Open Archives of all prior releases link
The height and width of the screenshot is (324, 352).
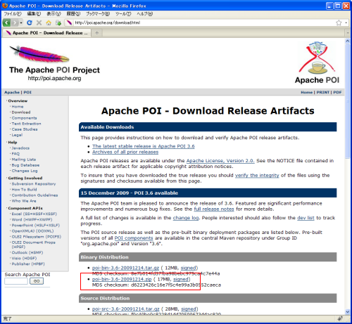click(125, 152)
